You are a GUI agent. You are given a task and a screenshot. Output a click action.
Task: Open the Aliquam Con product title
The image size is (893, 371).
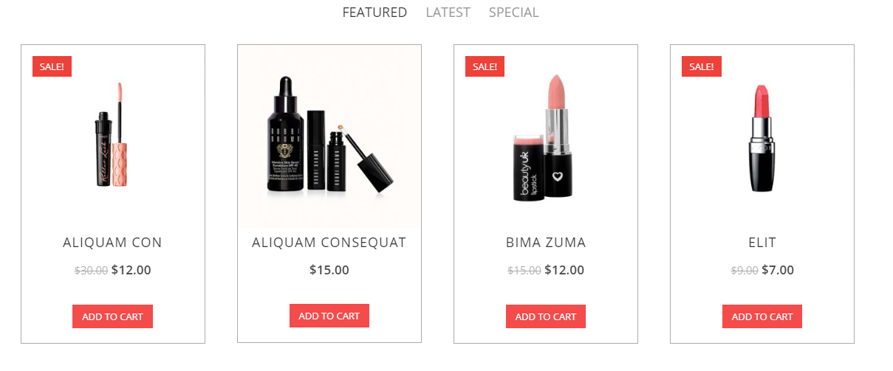112,243
